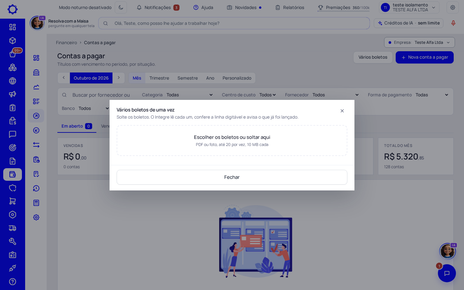Click the boleto drop zone area
The height and width of the screenshot is (290, 464).
(x=232, y=140)
